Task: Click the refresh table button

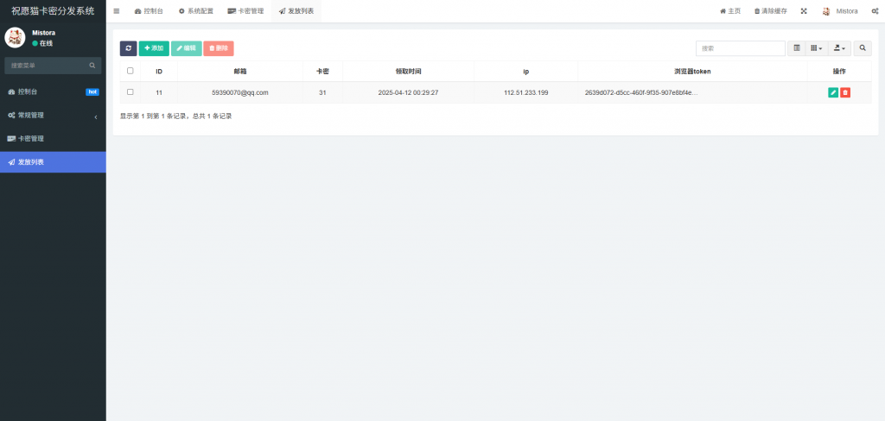Action: pos(128,48)
